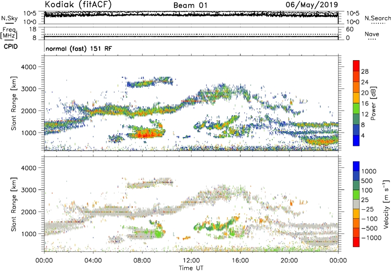
Task: Select the "Freq. [MHz]" axis label
Action: click(x=9, y=33)
